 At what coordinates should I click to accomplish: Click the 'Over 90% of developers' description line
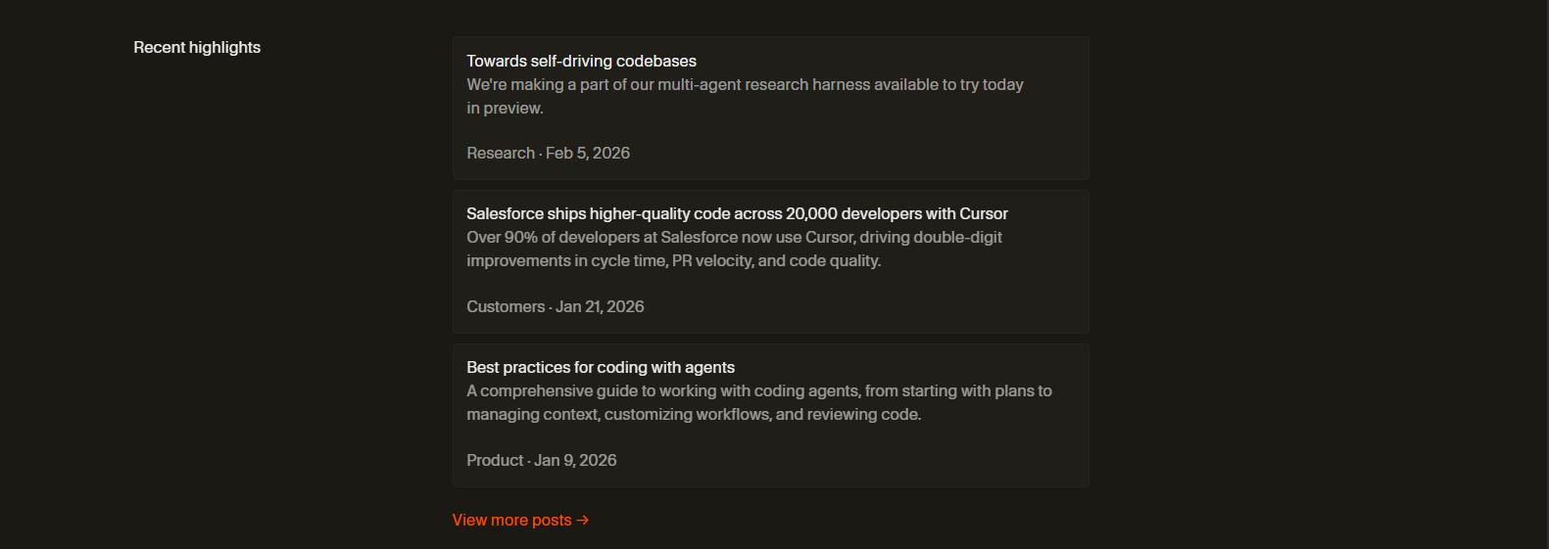pos(734,238)
